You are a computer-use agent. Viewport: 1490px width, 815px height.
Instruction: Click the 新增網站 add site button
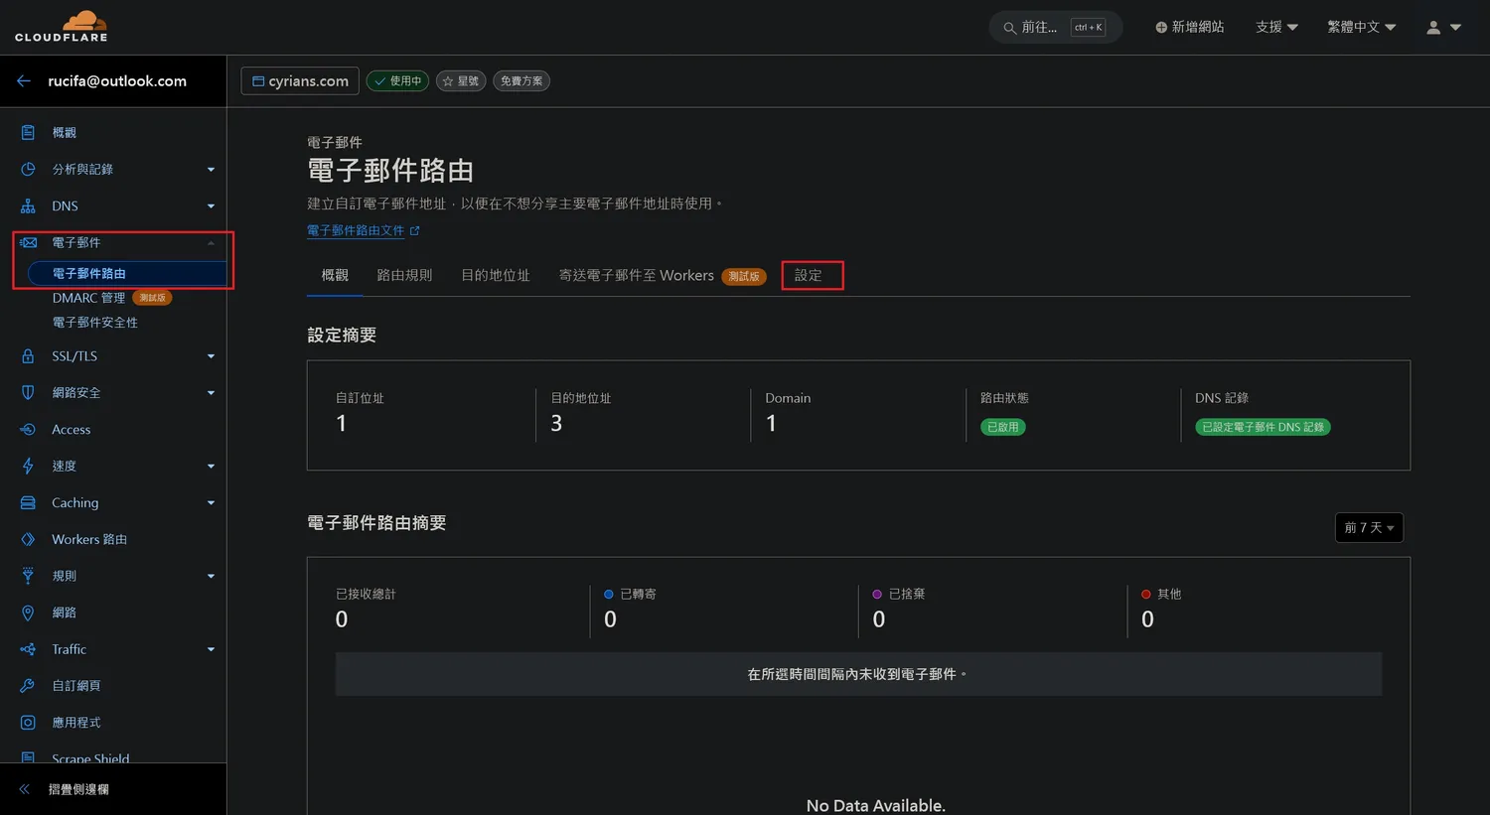pos(1189,28)
